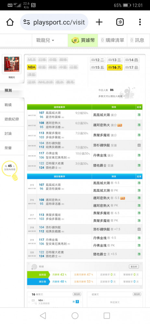Open a new browser tab with plus icon
Screen dimensions: 150x324
[99, 22]
